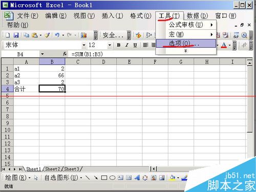Save the workbook with the floppy icon

pyautogui.click(x=16, y=35)
